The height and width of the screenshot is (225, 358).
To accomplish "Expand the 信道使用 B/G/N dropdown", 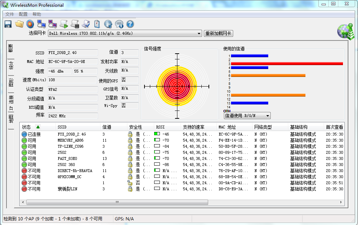I will [247, 116].
